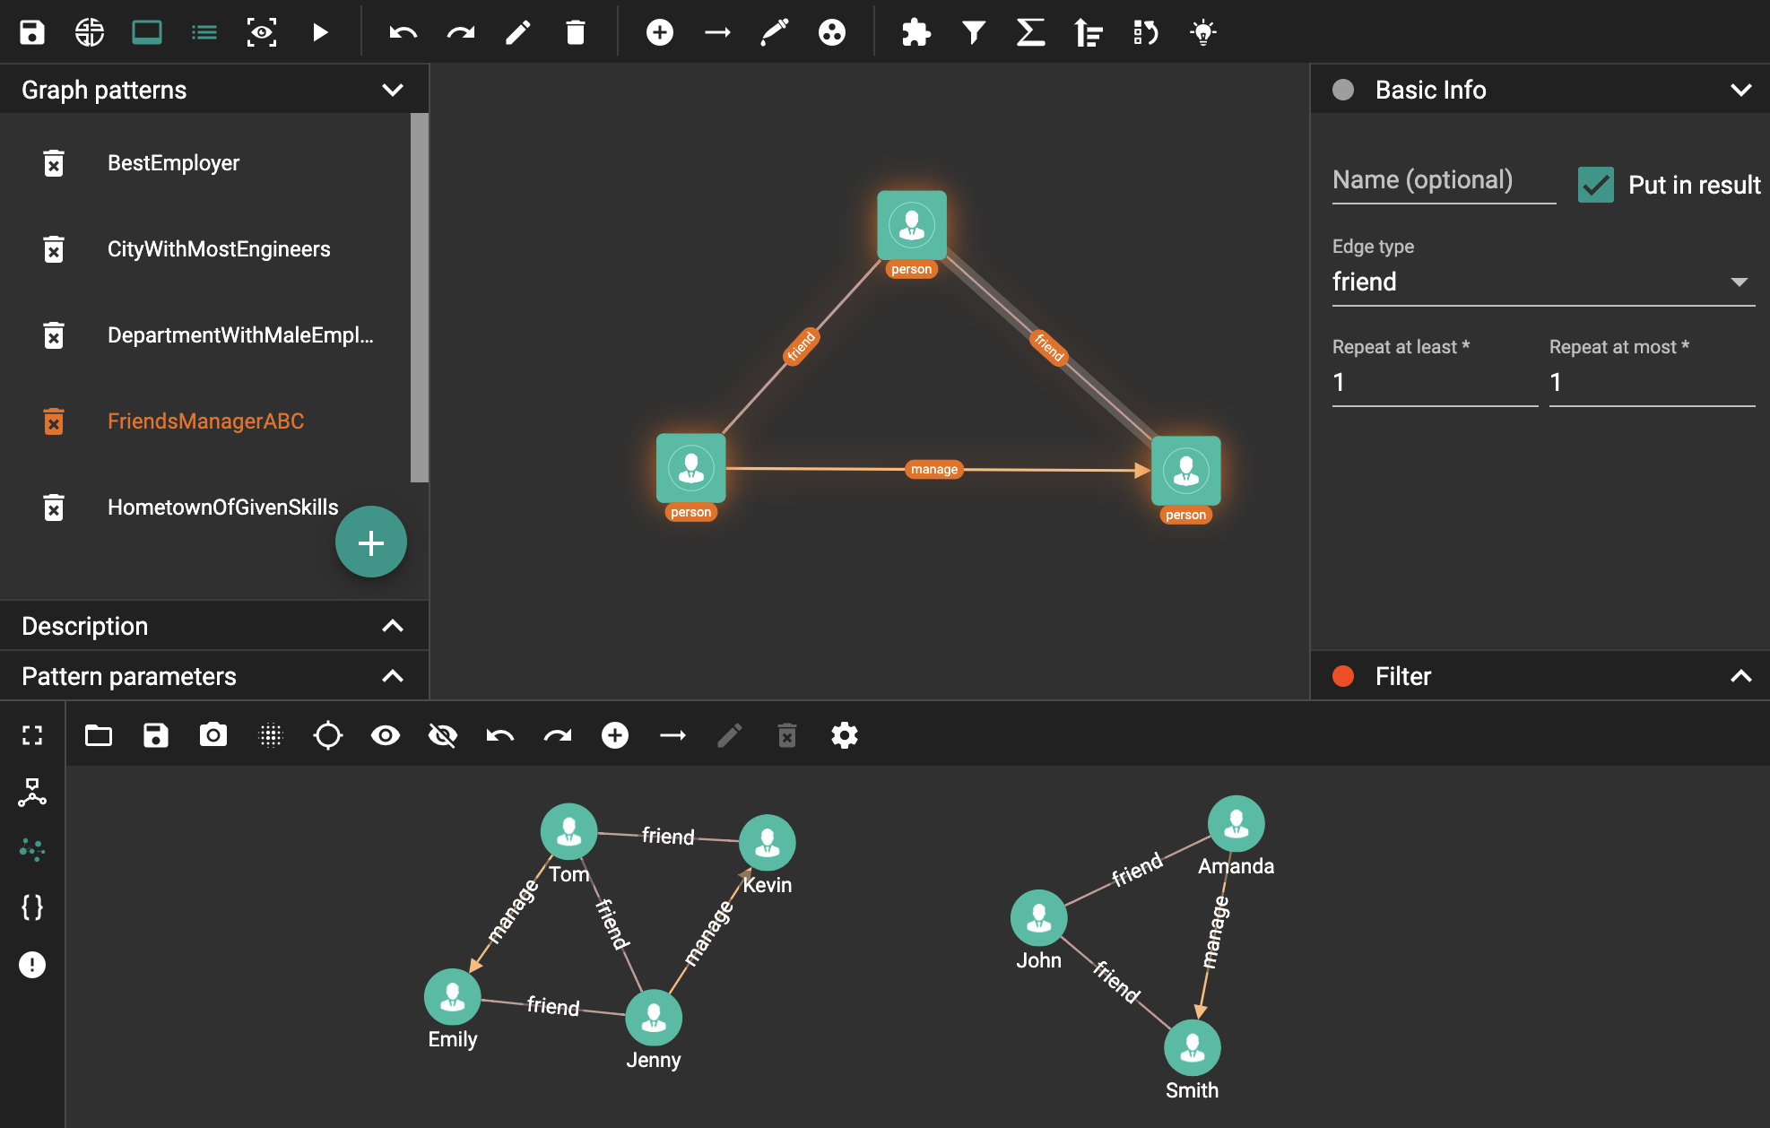Toggle the hide elements crossed-eye icon
This screenshot has height=1128, width=1770.
click(x=443, y=735)
